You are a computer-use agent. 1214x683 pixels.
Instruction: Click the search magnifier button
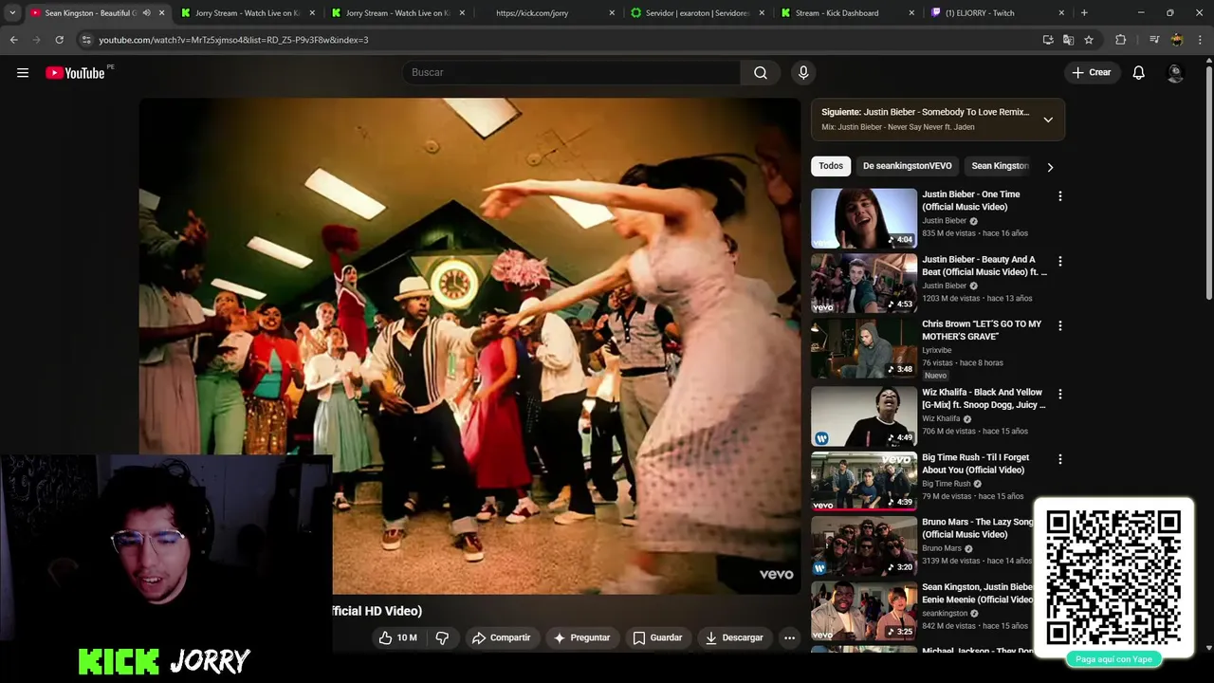761,72
